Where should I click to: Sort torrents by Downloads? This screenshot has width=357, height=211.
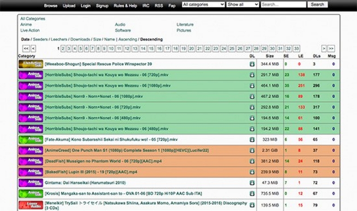coord(80,39)
